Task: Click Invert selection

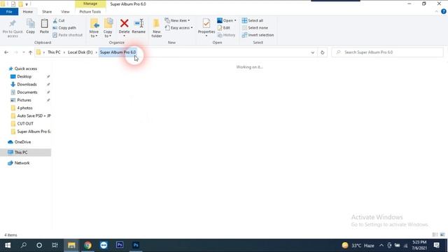Action: [x=258, y=35]
